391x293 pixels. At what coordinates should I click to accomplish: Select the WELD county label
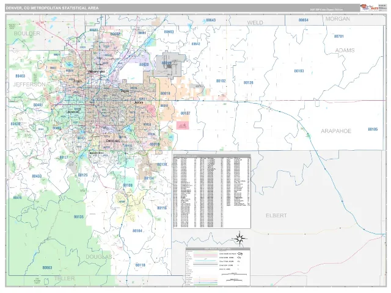point(255,23)
